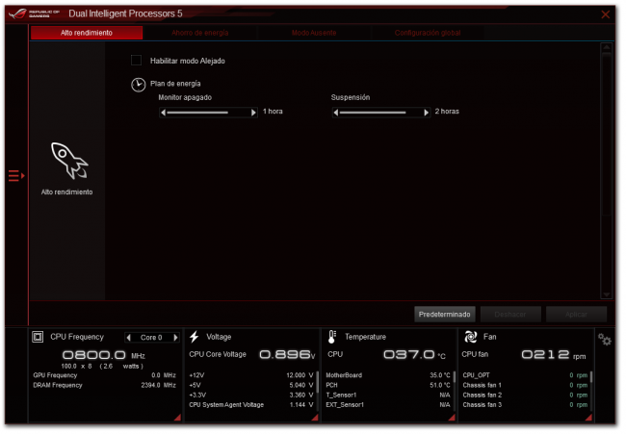Image resolution: width=626 pixels, height=434 pixels.
Task: Expand the Voltage panel corner triangle
Action: coord(315,418)
